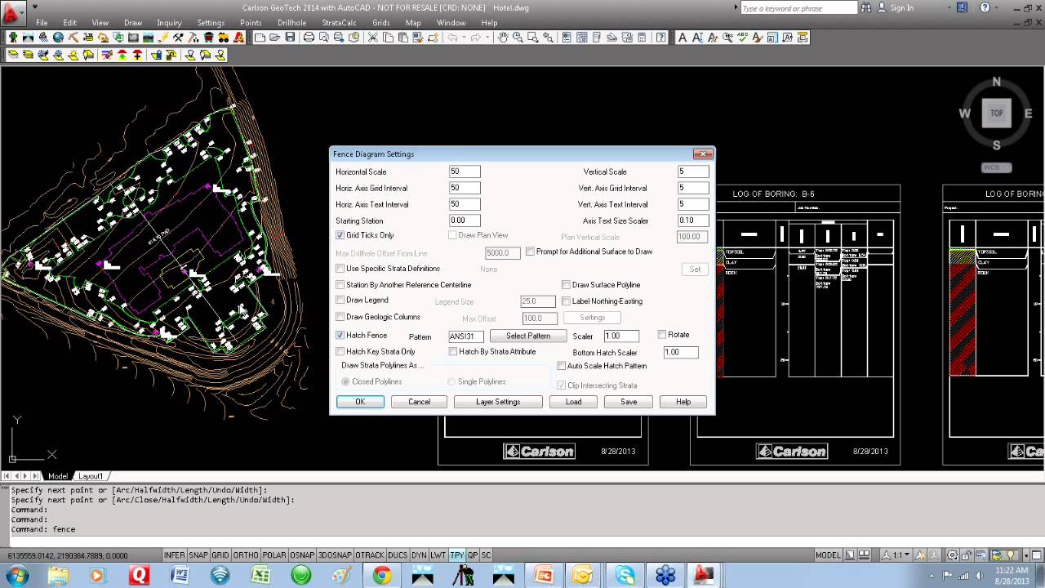The width and height of the screenshot is (1045, 588).
Task: Check the Rotate checkbox
Action: click(x=662, y=335)
